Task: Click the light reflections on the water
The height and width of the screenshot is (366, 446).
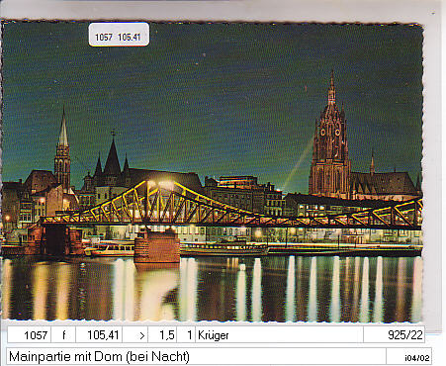Action: tap(211, 289)
